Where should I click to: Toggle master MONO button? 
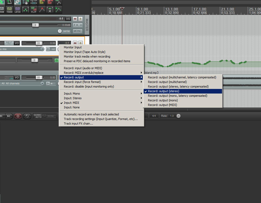coord(78,31)
